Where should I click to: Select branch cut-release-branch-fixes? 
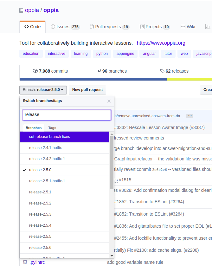pyautogui.click(x=64, y=137)
